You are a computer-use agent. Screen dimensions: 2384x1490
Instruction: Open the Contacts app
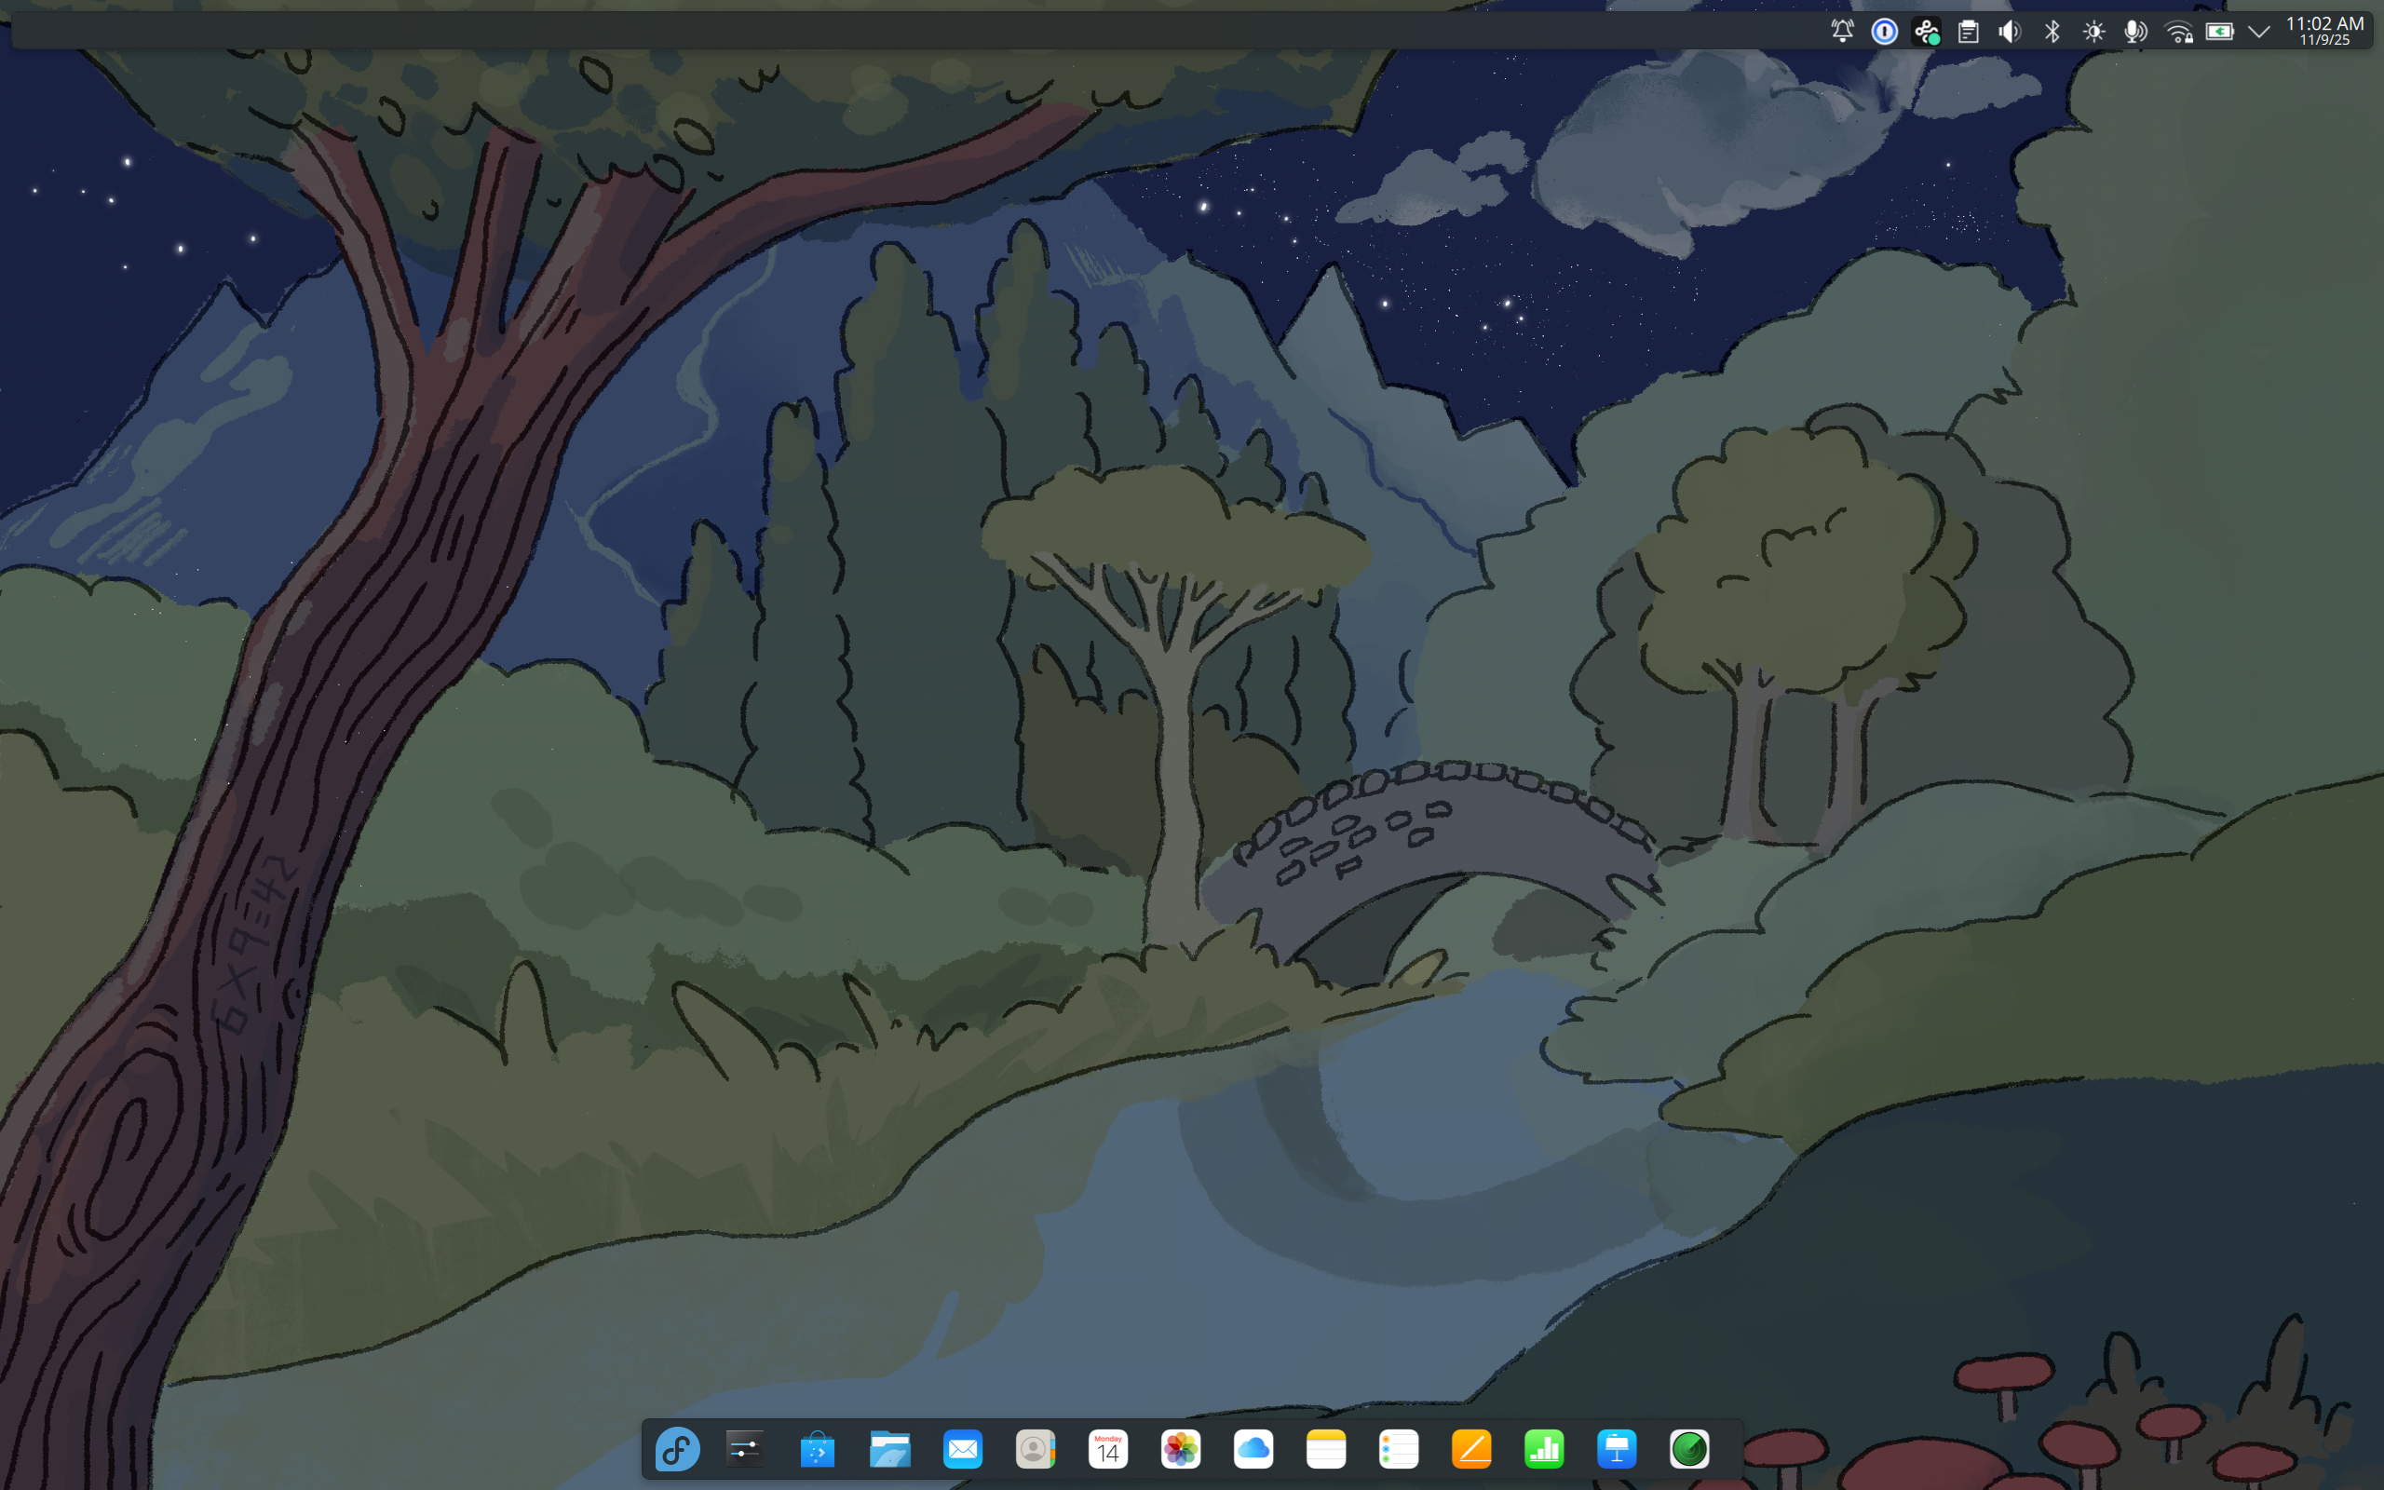point(1035,1449)
